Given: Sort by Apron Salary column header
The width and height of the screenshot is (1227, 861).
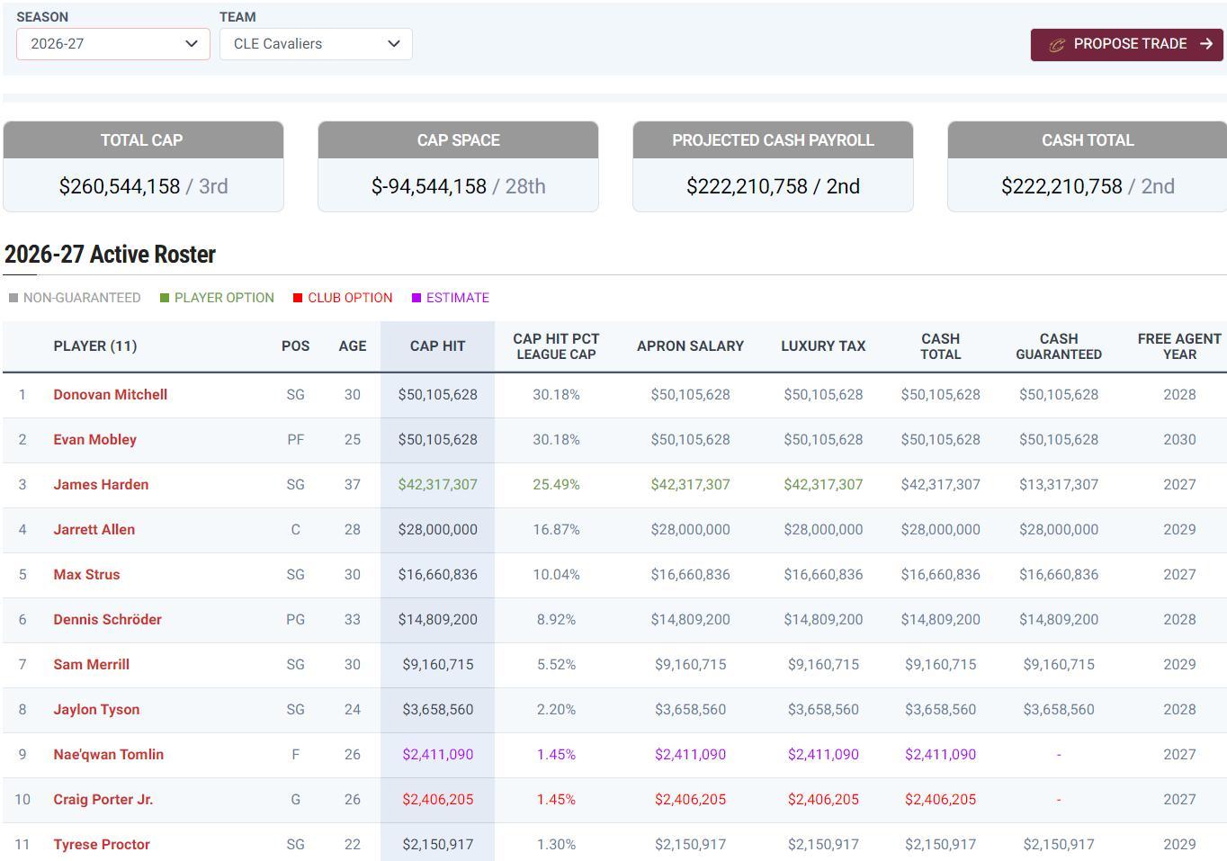Looking at the screenshot, I should tap(690, 346).
